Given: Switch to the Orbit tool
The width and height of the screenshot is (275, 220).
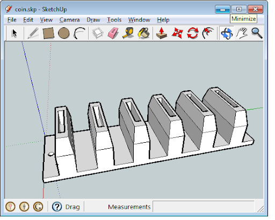Looking at the screenshot, I should coord(227,33).
